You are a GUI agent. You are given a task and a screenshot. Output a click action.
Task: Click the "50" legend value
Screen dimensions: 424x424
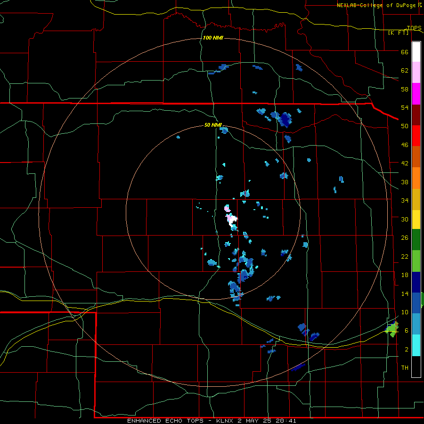click(405, 126)
